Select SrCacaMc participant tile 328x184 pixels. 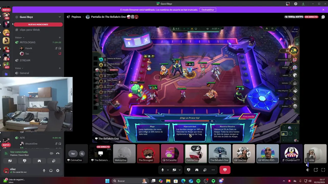click(172, 154)
